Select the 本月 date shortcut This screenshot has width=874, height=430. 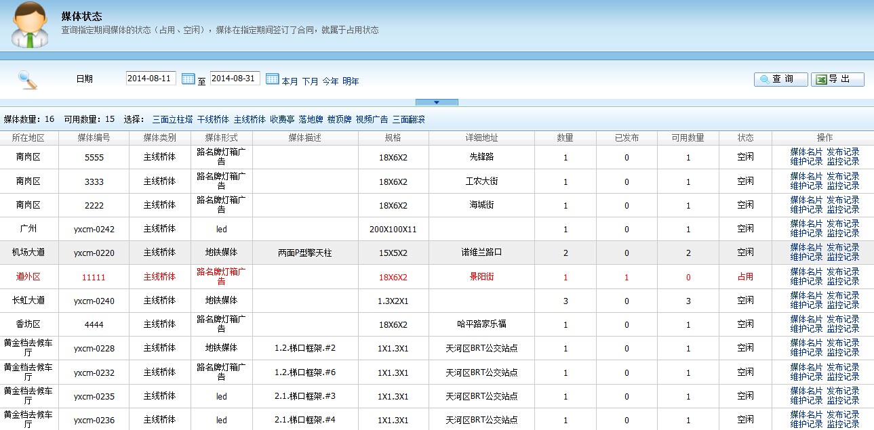click(x=290, y=81)
